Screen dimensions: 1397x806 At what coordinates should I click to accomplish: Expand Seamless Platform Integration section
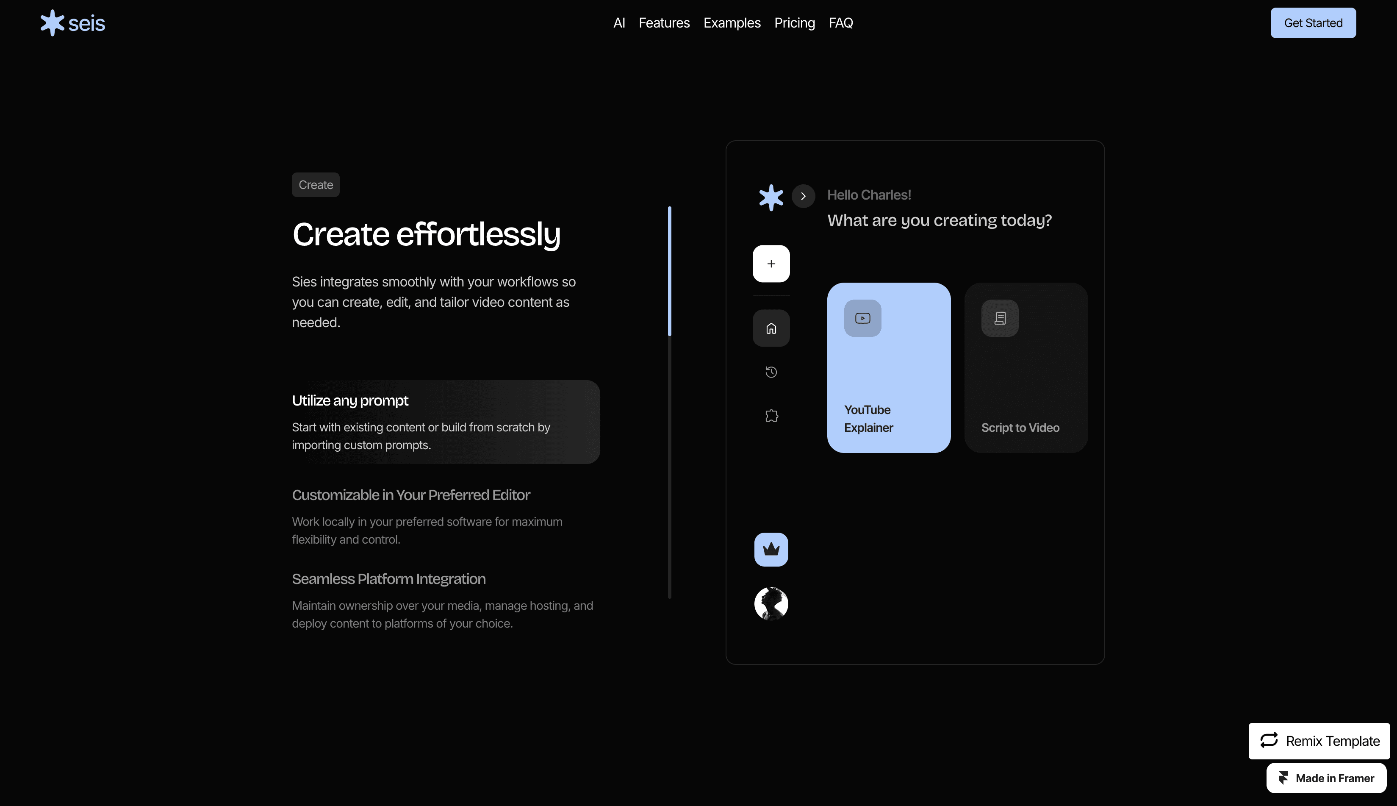pyautogui.click(x=388, y=579)
